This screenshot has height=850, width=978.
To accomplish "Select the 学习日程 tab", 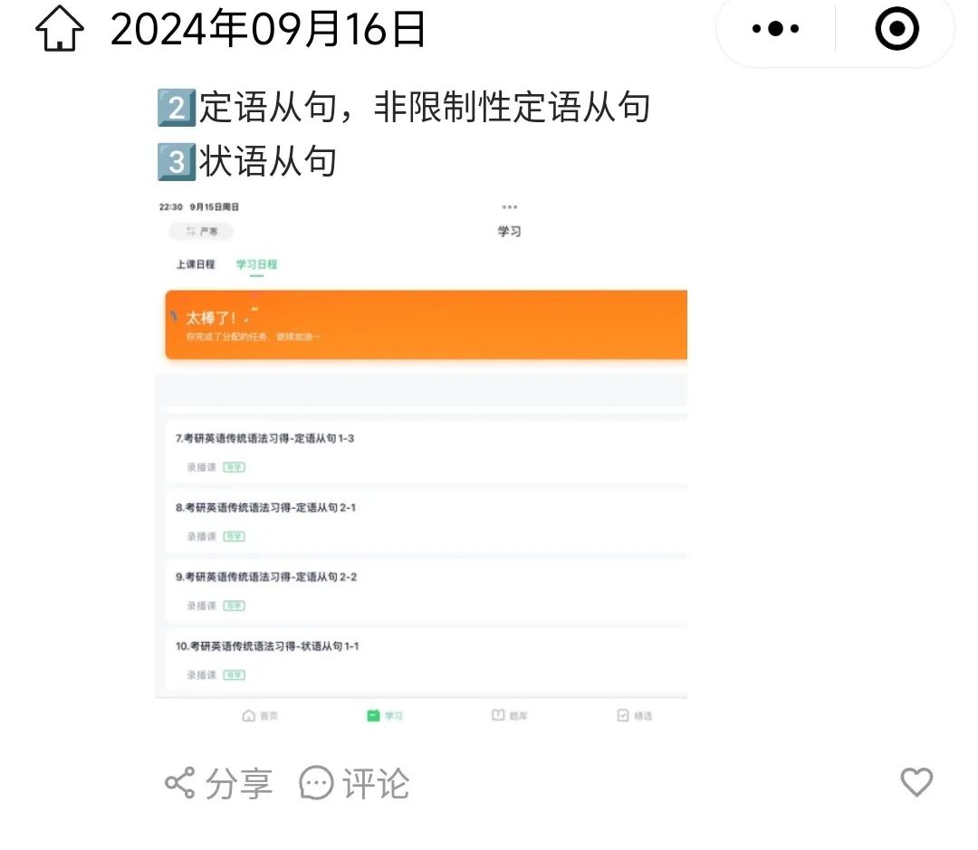I will point(256,264).
